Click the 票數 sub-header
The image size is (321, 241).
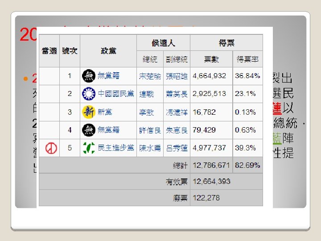click(211, 59)
